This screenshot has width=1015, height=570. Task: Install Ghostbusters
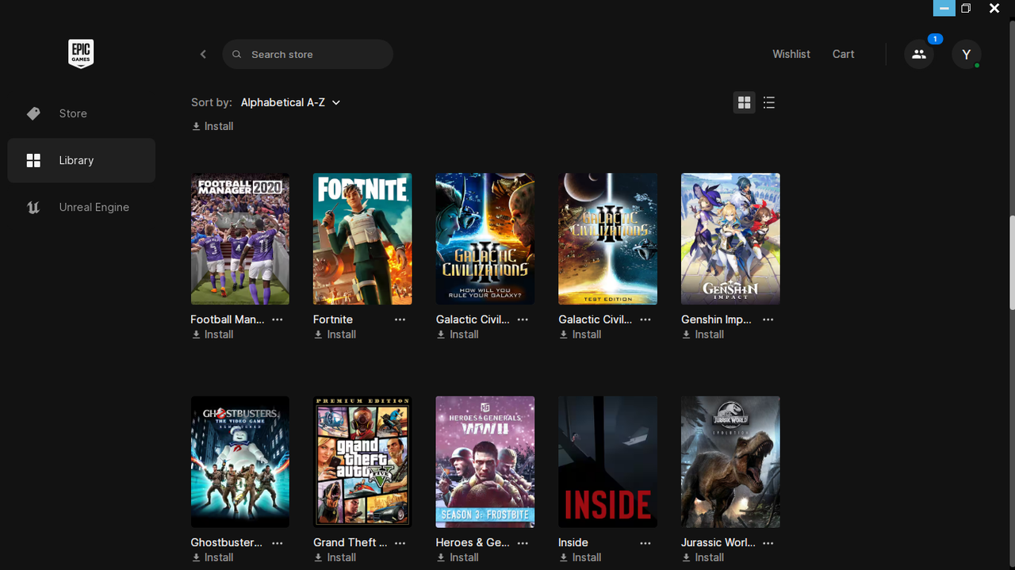[213, 557]
